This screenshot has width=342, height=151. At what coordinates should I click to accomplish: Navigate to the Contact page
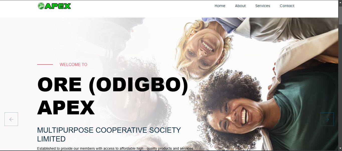point(287,6)
